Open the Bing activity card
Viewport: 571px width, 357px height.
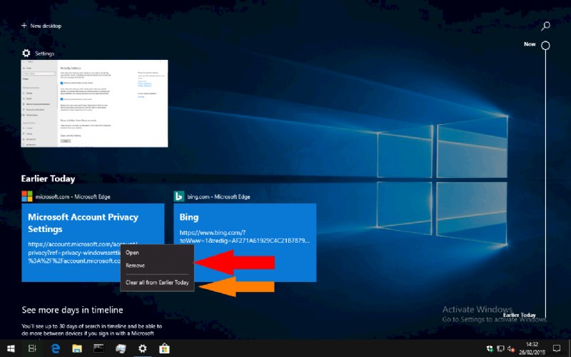(245, 242)
